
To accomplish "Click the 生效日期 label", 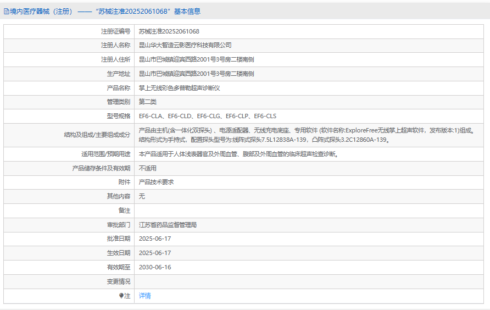I will click(119, 253).
